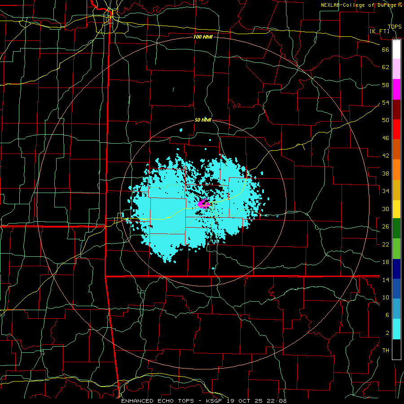Select the teal light-blue scale swatch

point(396,309)
